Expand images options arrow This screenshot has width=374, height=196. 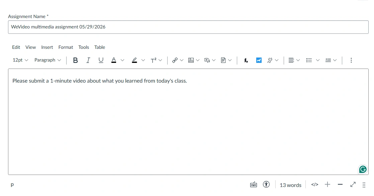coord(197,60)
